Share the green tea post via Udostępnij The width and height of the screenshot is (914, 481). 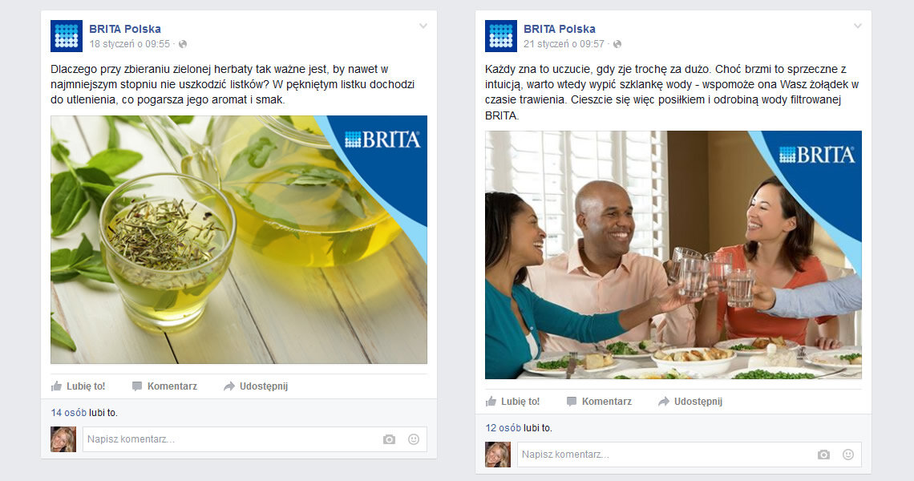point(256,386)
